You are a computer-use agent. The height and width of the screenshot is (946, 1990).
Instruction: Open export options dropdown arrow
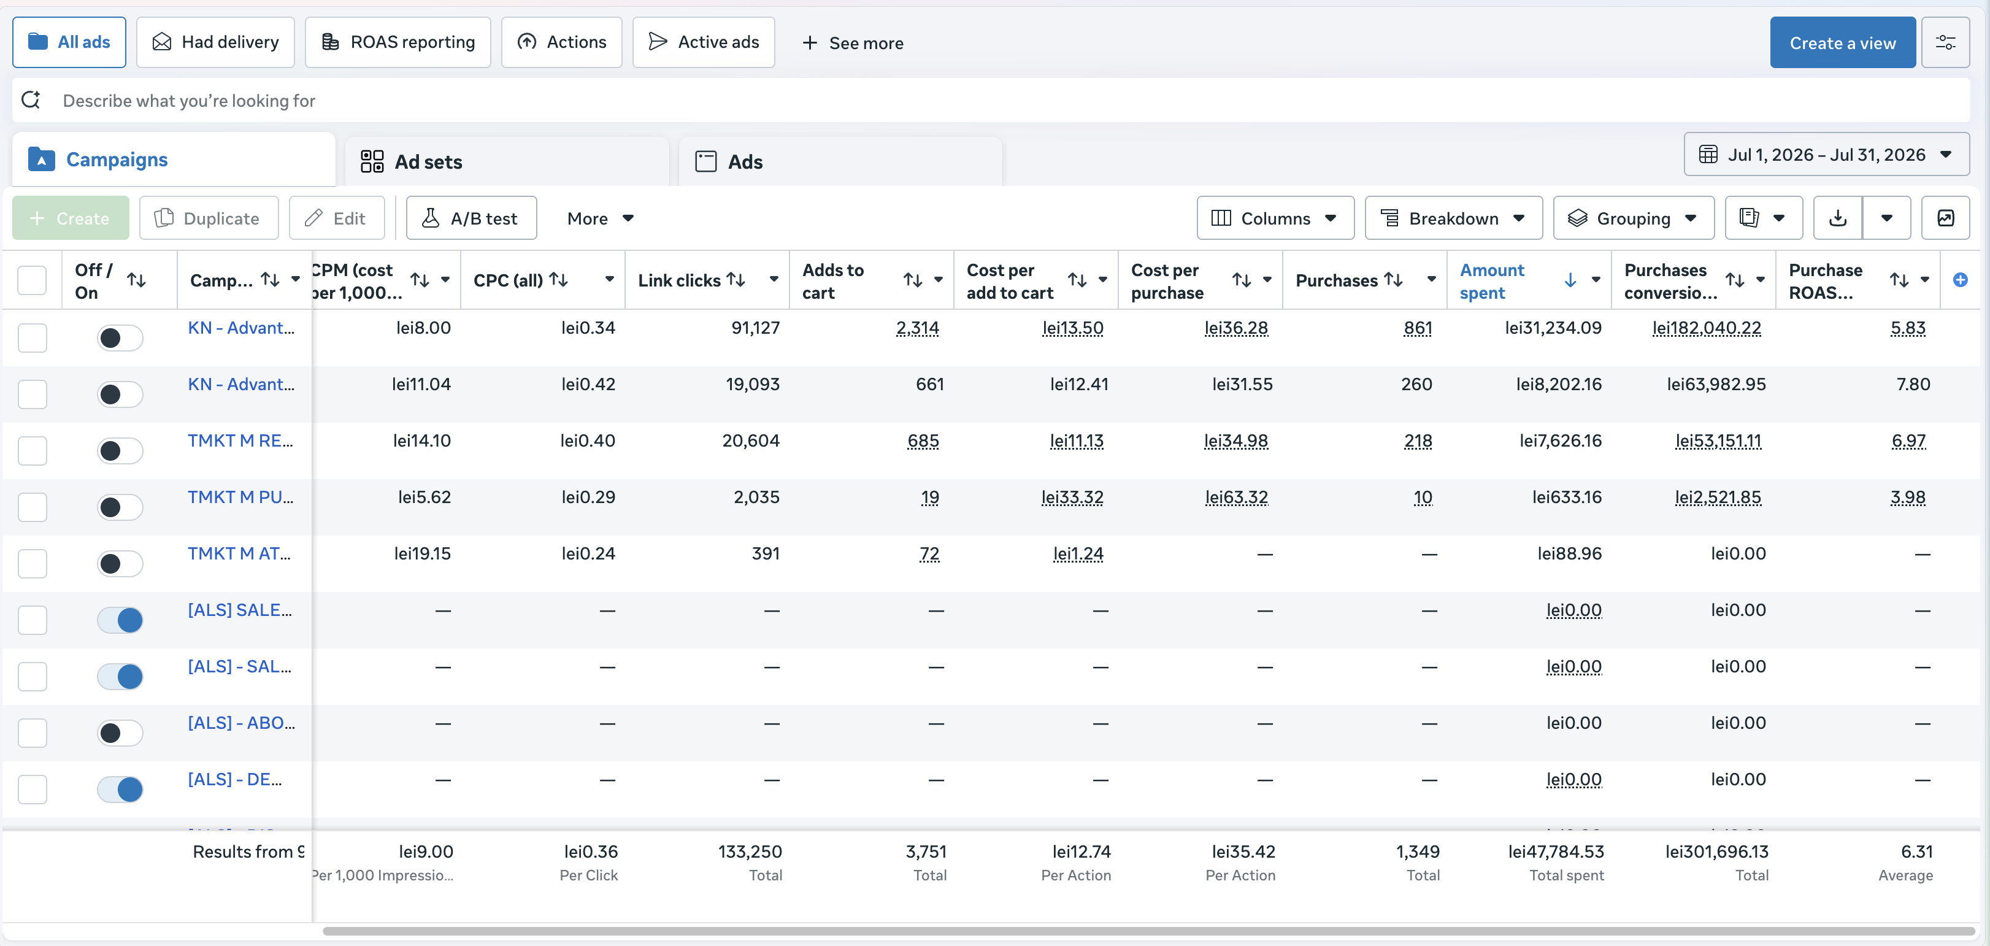coord(1886,219)
